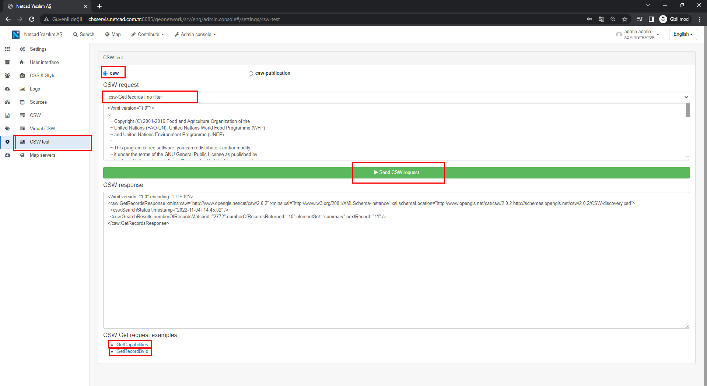The height and width of the screenshot is (386, 707).
Task: Click the settings cog icon in left rail
Action: tap(7, 142)
